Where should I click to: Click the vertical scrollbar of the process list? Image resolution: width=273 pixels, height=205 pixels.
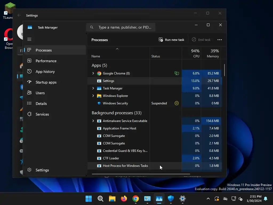click(x=224, y=70)
